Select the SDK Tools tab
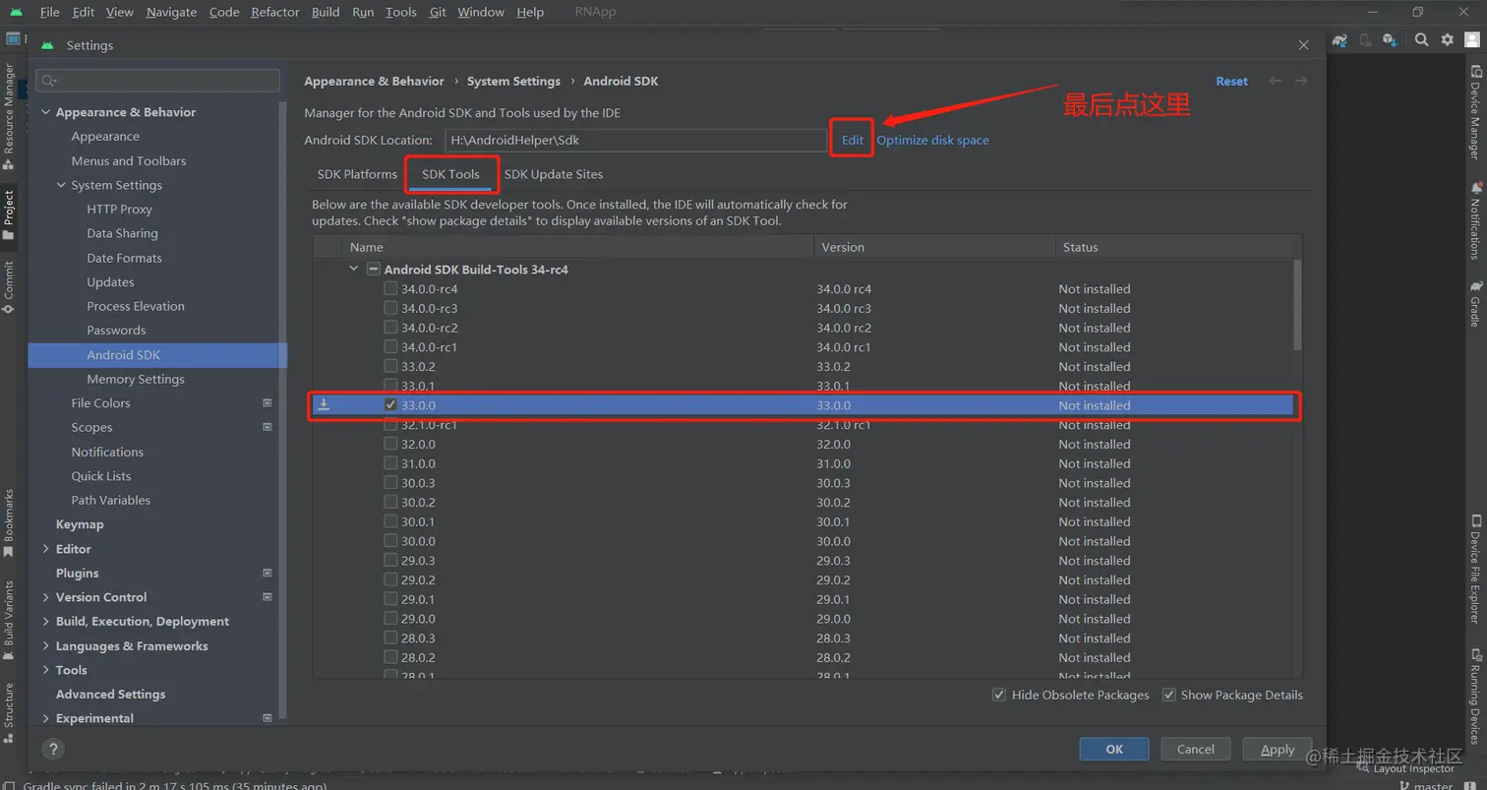 click(x=450, y=174)
